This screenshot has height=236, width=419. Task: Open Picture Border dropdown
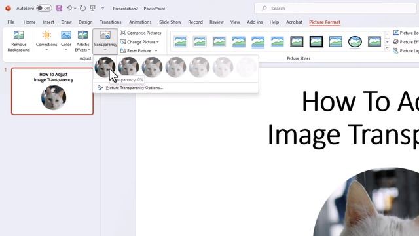tap(406, 33)
